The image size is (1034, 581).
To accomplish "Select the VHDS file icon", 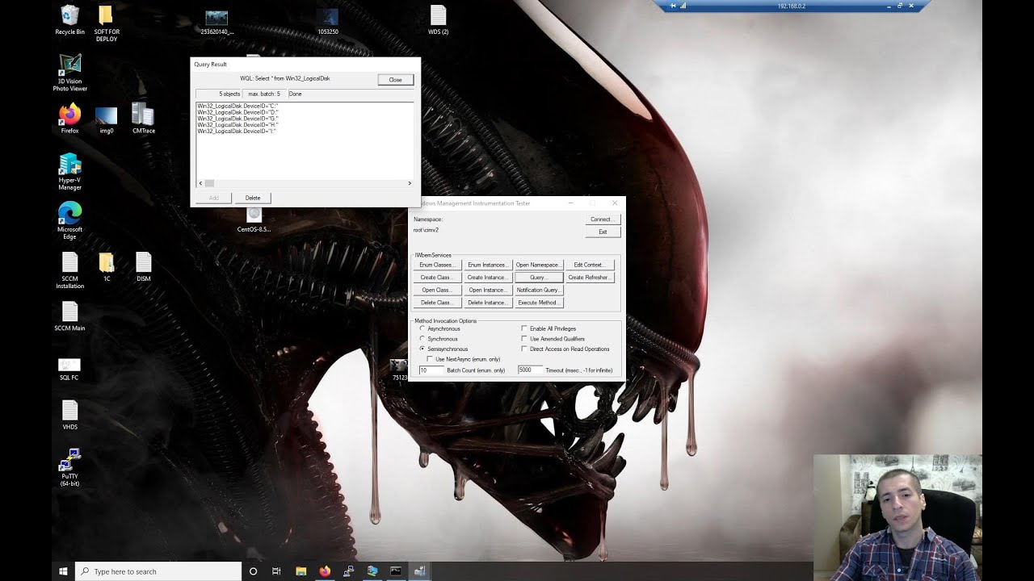I will (x=69, y=416).
